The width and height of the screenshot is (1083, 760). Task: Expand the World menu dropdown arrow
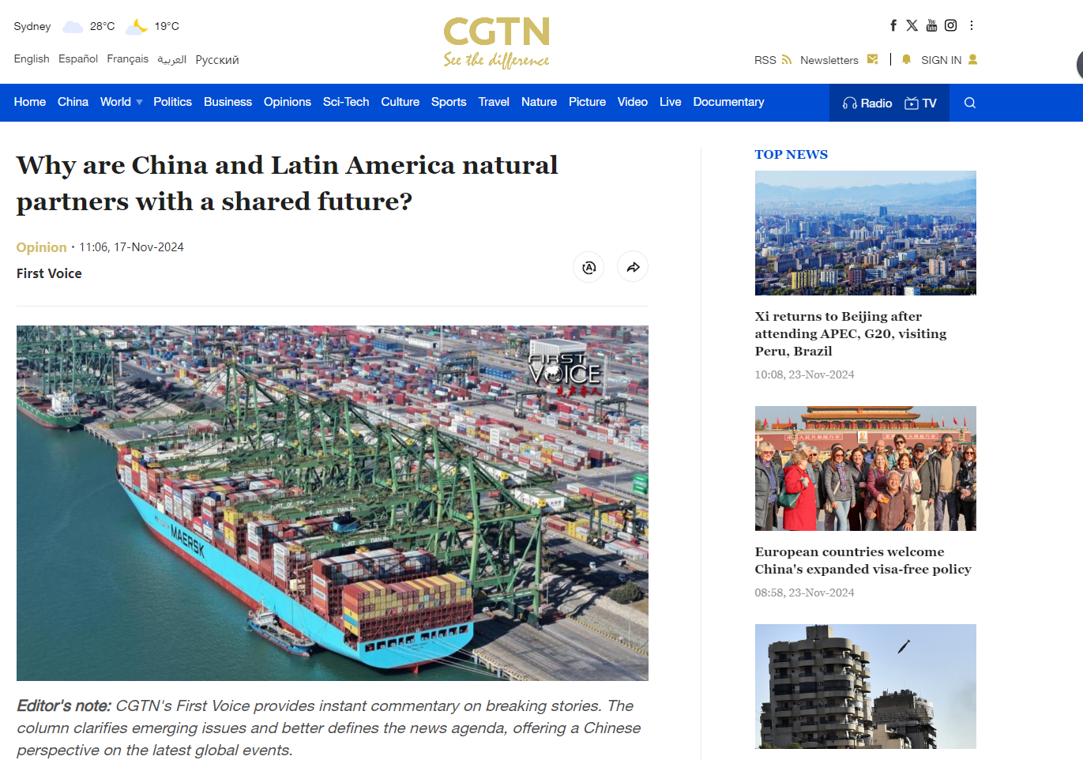(x=140, y=103)
